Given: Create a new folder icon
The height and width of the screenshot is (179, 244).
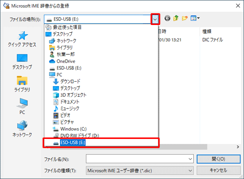Looking at the screenshot, I should (x=184, y=18).
